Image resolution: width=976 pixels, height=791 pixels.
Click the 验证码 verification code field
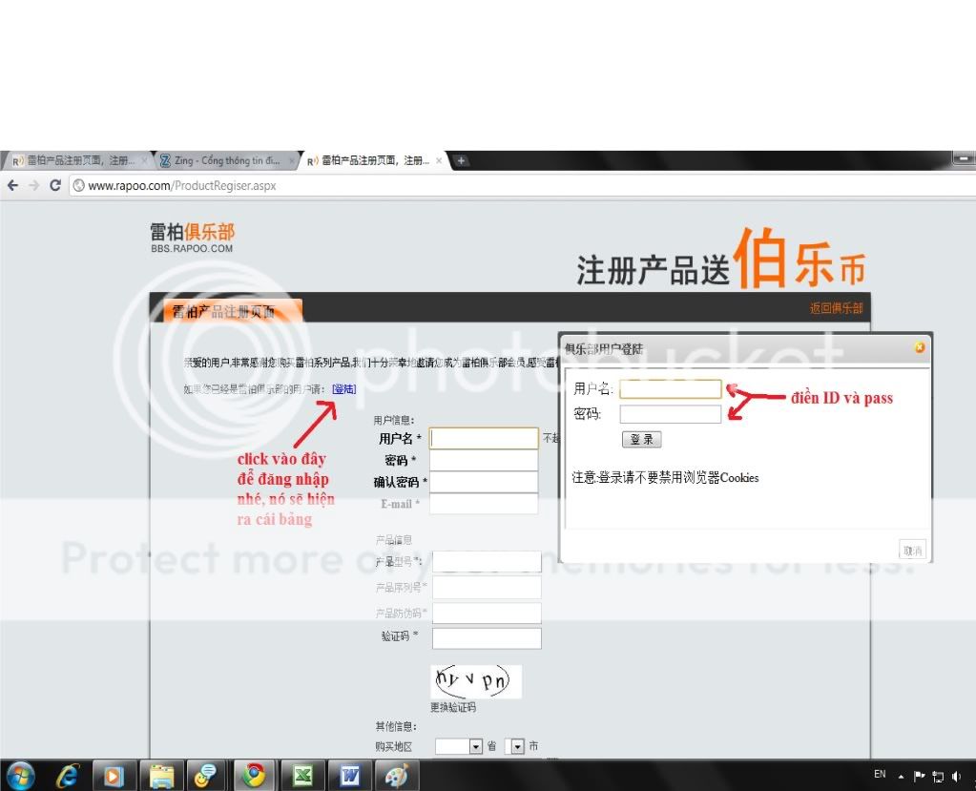[487, 638]
